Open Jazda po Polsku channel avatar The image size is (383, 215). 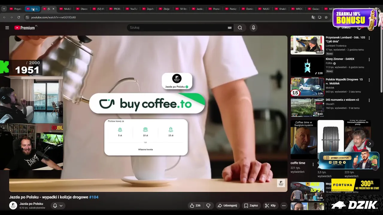13,205
